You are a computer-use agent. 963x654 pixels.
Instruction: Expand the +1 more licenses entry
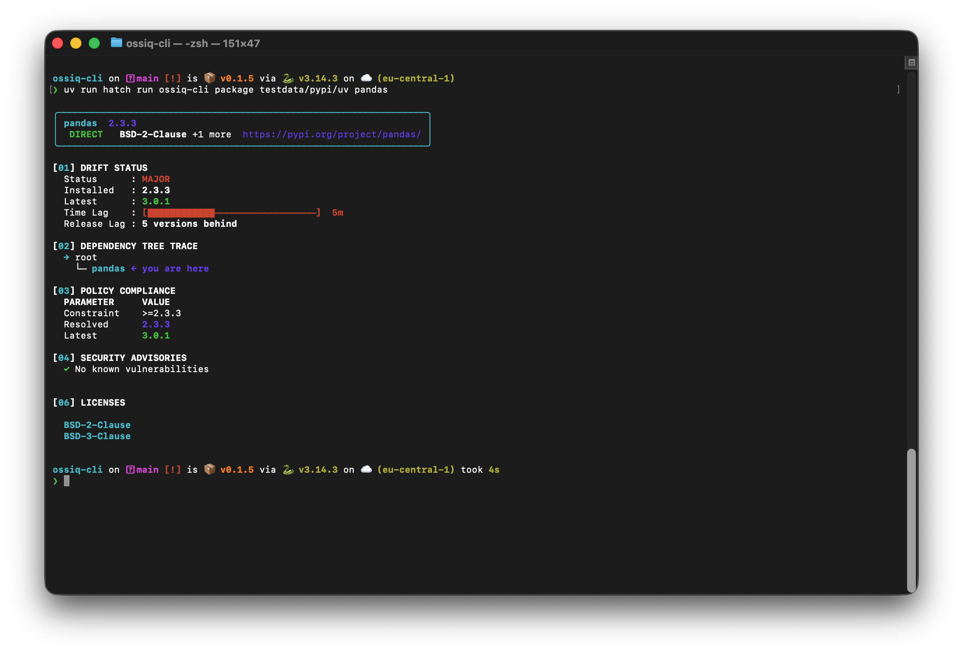pos(212,134)
